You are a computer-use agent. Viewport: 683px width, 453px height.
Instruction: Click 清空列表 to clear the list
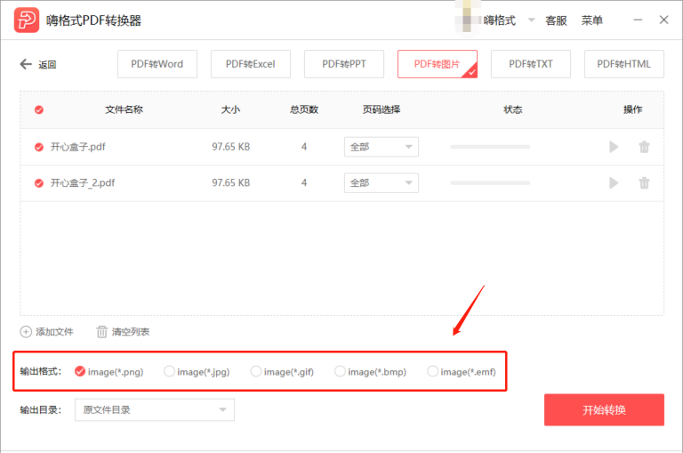pyautogui.click(x=123, y=332)
